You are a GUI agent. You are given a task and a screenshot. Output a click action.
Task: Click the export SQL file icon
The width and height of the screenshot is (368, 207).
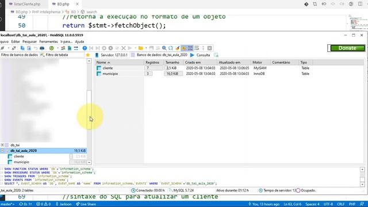(70, 48)
